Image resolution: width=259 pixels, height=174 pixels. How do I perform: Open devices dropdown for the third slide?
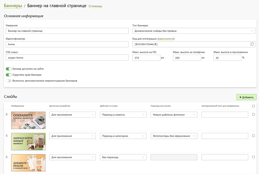[72, 157]
